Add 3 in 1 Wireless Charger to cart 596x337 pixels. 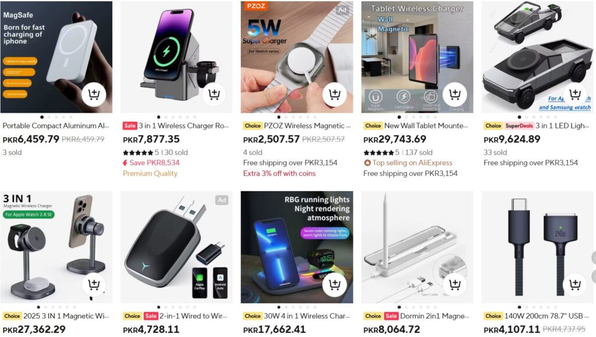pos(214,94)
